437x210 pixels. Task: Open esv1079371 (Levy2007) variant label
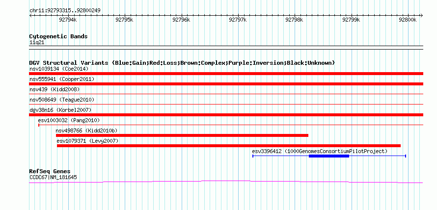[87, 141]
